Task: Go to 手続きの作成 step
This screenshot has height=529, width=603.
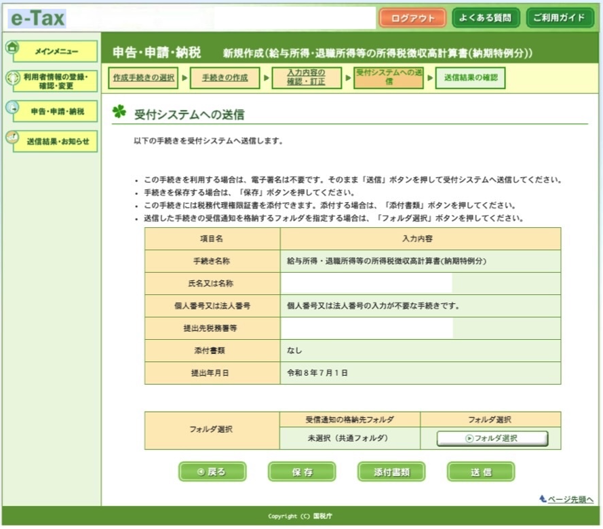Action: tap(225, 78)
